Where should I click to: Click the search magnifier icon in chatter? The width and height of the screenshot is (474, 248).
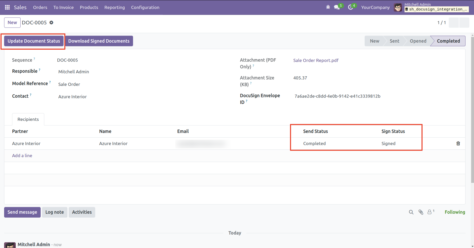click(x=411, y=212)
